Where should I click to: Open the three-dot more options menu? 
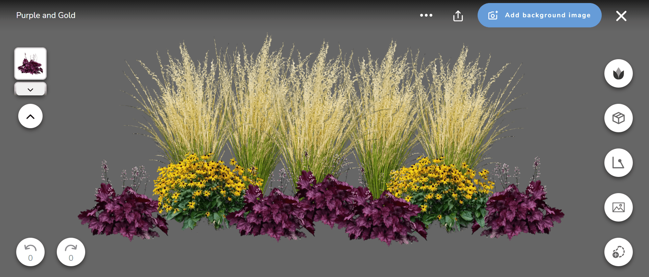[426, 15]
